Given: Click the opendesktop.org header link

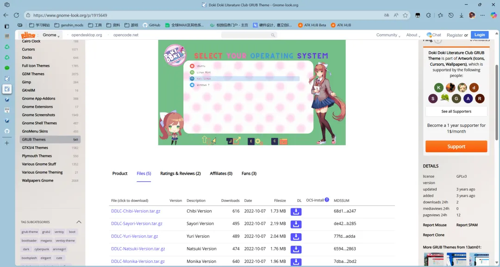Looking at the screenshot, I should click(x=87, y=35).
